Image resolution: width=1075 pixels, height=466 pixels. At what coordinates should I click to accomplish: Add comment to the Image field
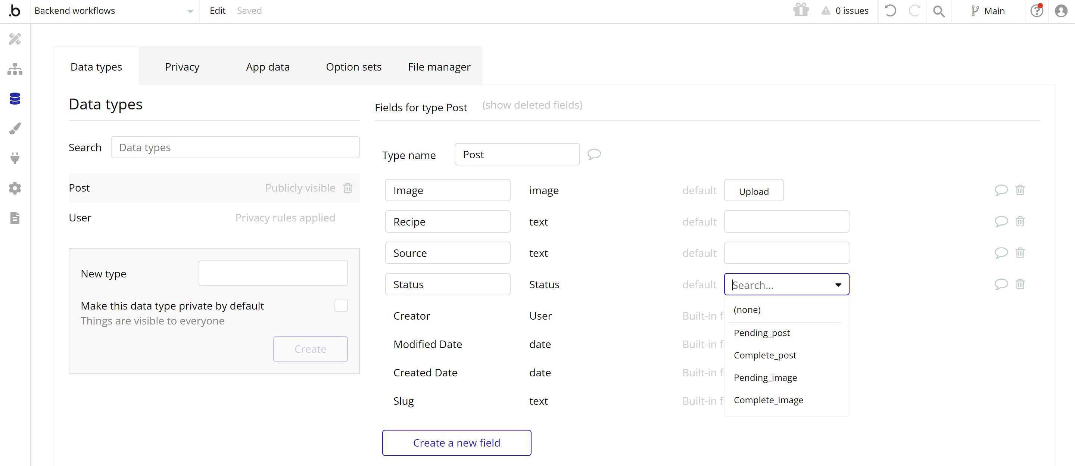(1001, 190)
